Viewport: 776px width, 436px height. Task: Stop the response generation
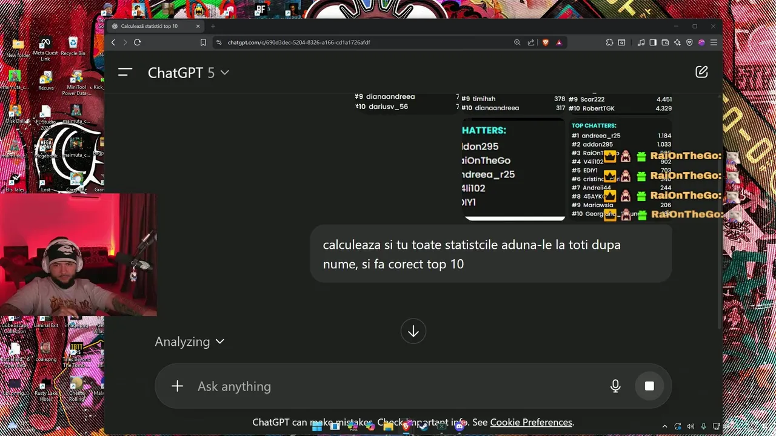(649, 386)
